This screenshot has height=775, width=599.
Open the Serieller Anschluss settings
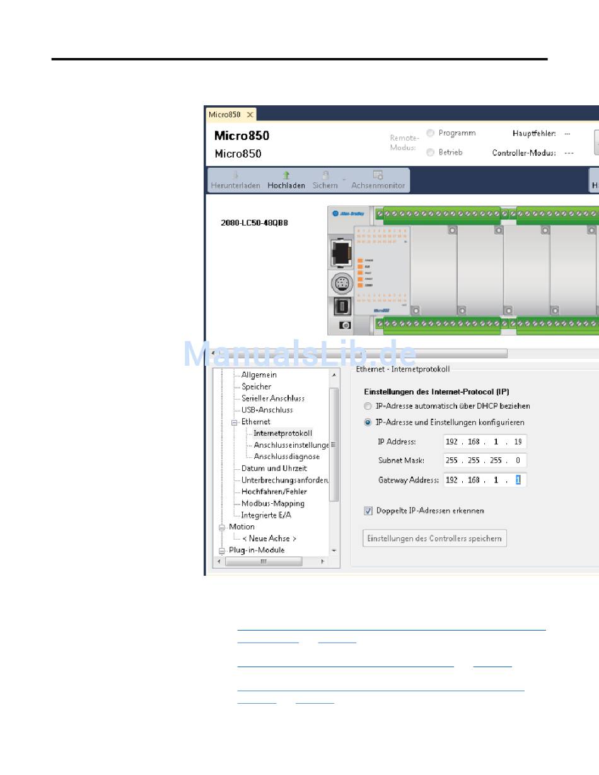point(273,398)
